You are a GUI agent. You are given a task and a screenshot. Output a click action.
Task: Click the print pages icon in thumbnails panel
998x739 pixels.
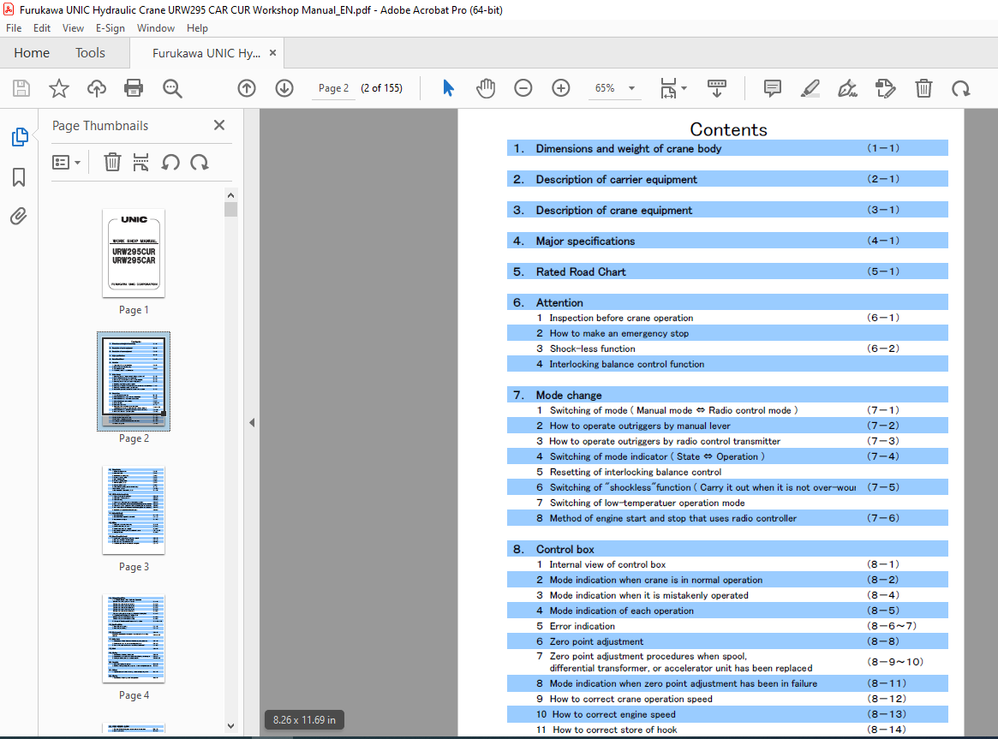(140, 162)
